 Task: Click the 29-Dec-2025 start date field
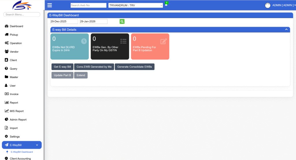tap(64, 21)
